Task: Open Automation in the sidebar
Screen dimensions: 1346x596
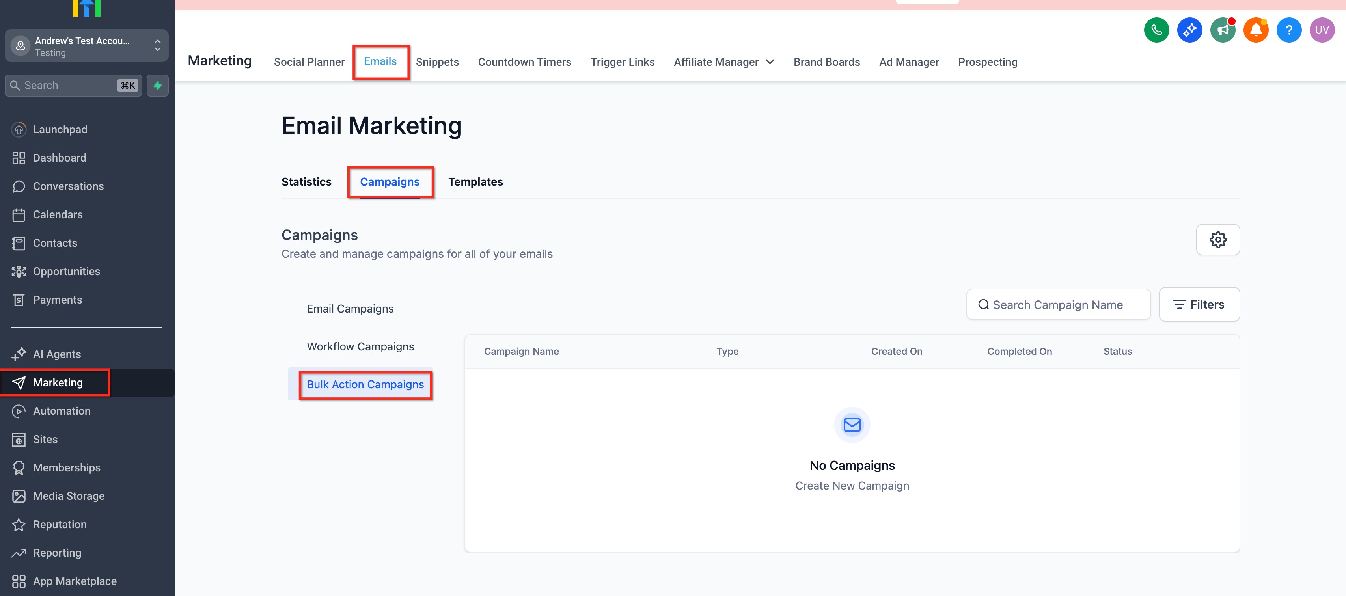Action: [62, 411]
